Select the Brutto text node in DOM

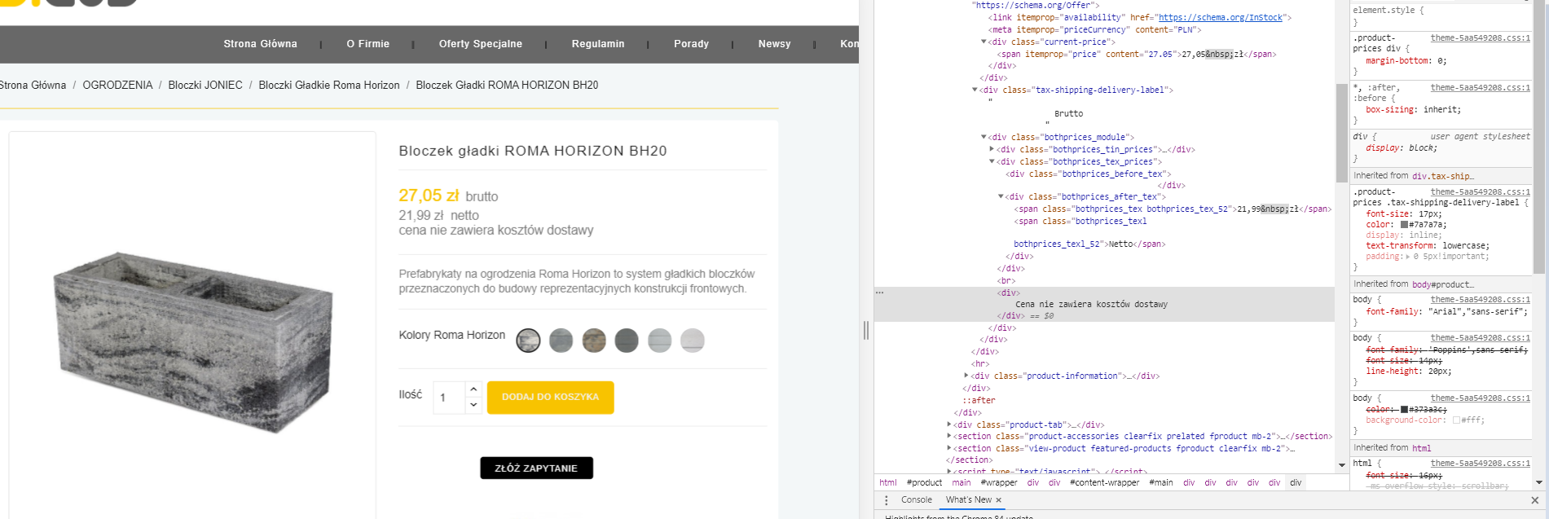click(x=1068, y=114)
